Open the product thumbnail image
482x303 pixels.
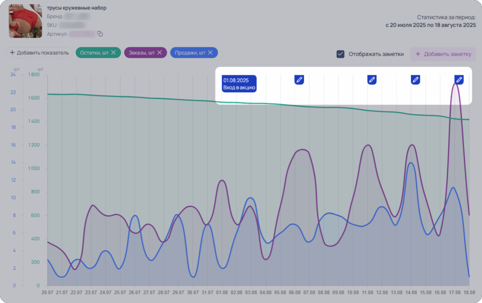pos(25,21)
